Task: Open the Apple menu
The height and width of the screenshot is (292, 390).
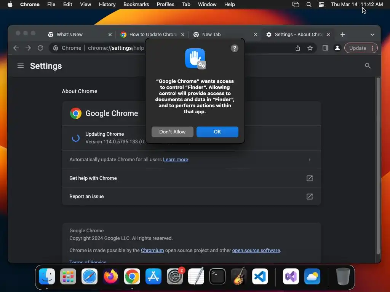Action: (x=10, y=5)
